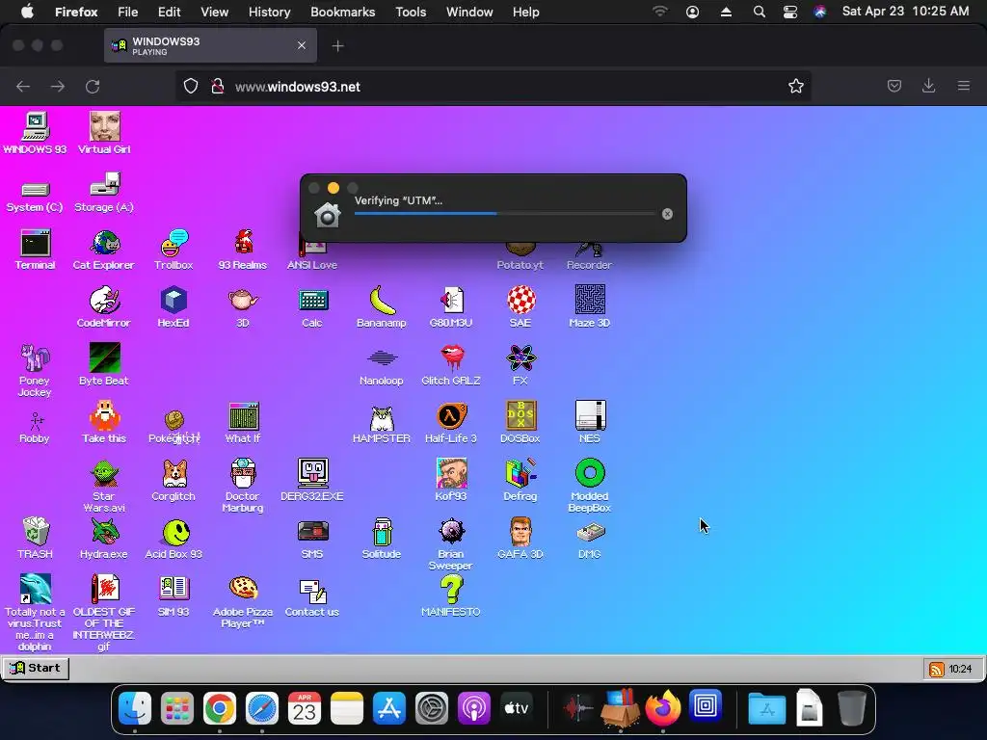Open the NES emulator icon
The width and height of the screenshot is (987, 740).
pyautogui.click(x=590, y=415)
